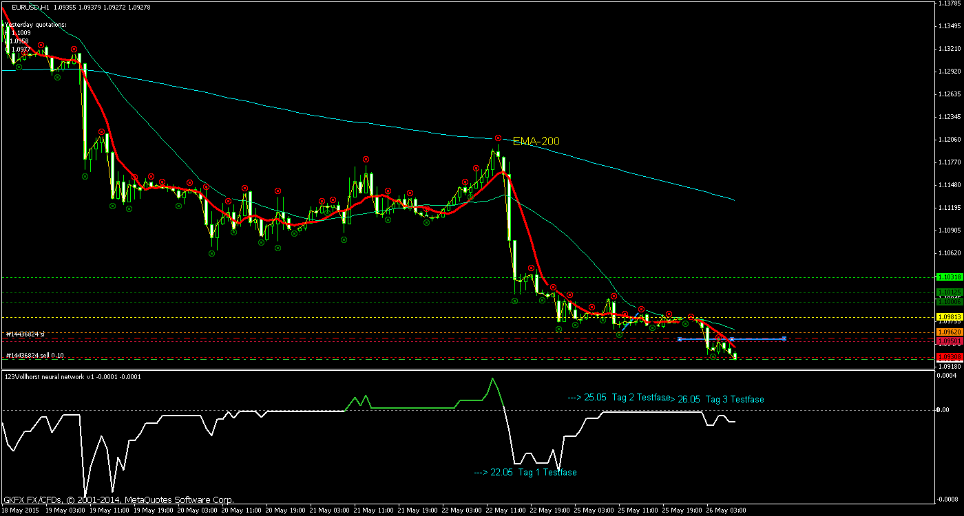The height and width of the screenshot is (516, 964).
Task: Select the red sell marker above the 21 May spike
Action: pyautogui.click(x=365, y=159)
